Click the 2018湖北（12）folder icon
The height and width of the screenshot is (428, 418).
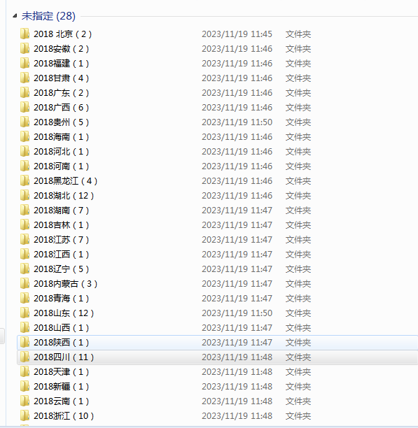click(x=25, y=195)
